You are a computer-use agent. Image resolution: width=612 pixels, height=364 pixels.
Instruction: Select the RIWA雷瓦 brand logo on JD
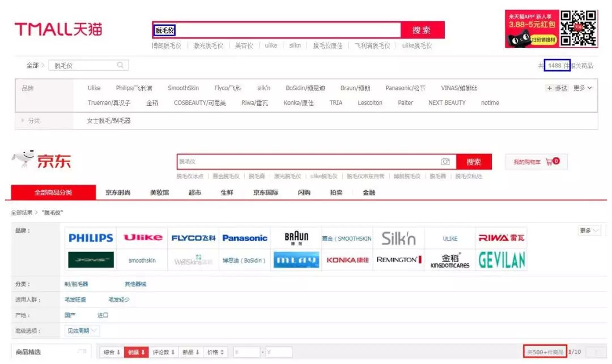coord(501,238)
